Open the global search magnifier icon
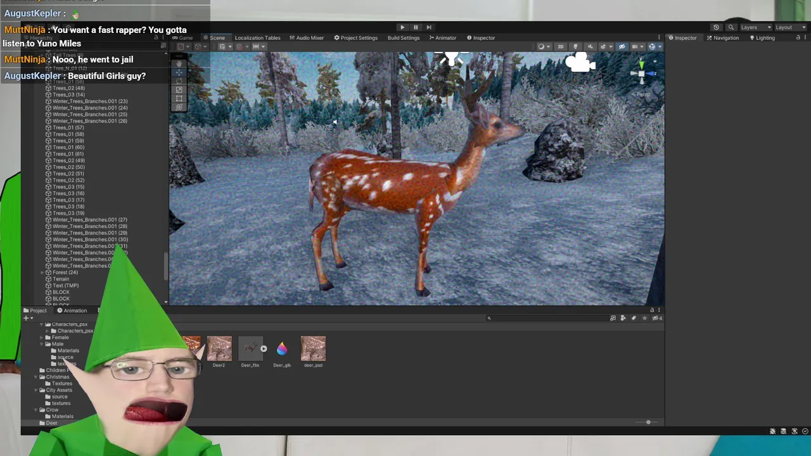This screenshot has width=811, height=456. point(731,27)
